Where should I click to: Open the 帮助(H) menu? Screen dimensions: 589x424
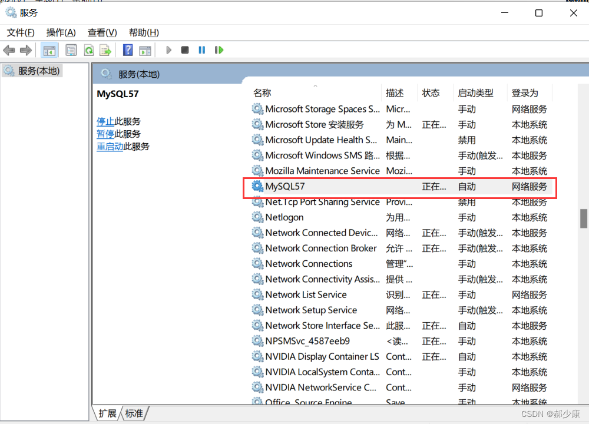pyautogui.click(x=144, y=32)
